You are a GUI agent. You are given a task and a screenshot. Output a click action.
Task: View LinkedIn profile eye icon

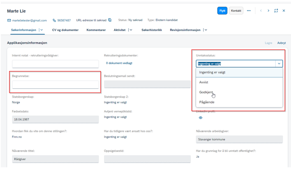[201, 118]
